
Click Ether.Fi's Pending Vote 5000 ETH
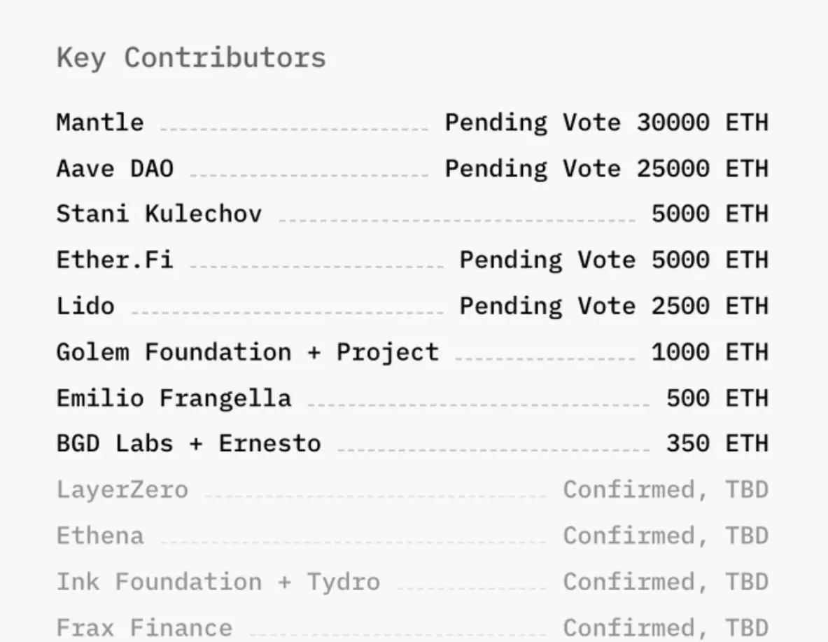(614, 260)
